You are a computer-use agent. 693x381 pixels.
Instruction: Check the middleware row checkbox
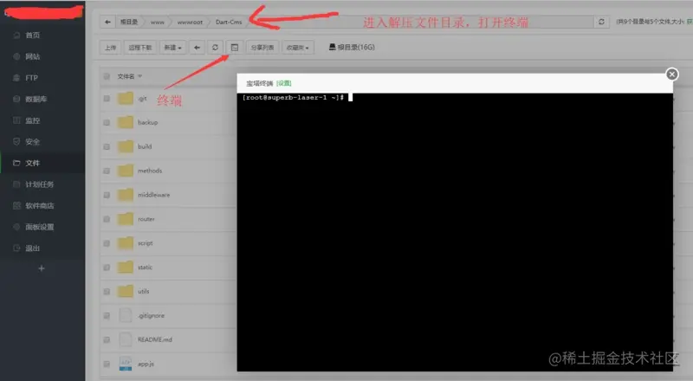tap(107, 195)
